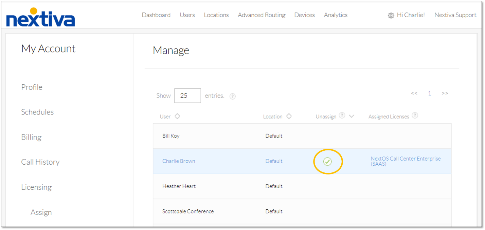Viewport: 485px width, 230px height.
Task: Open the Dashboard menu
Action: (x=156, y=15)
